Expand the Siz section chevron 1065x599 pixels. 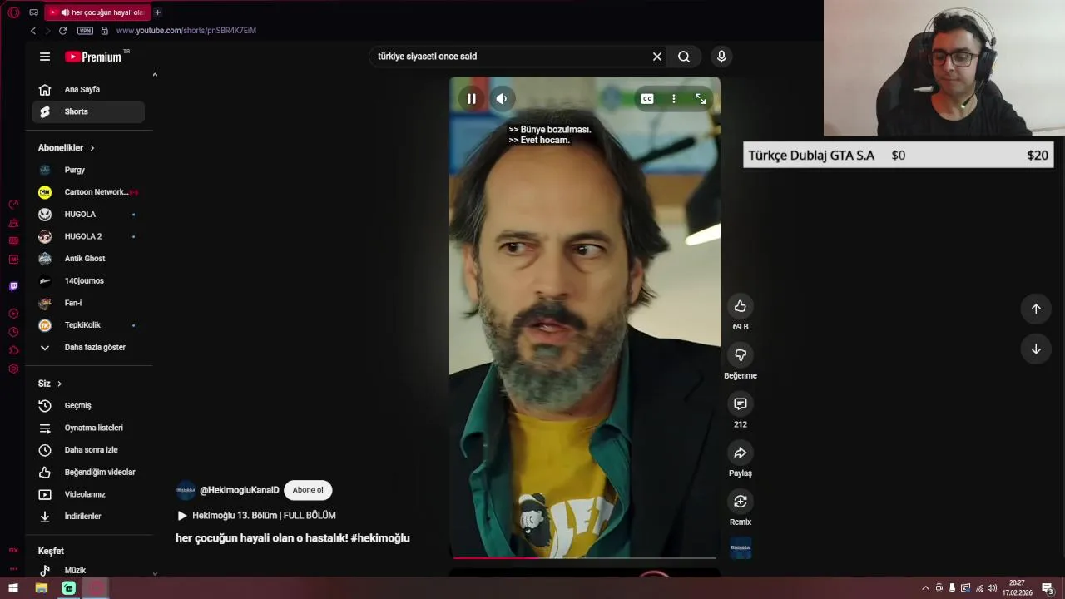pos(59,384)
